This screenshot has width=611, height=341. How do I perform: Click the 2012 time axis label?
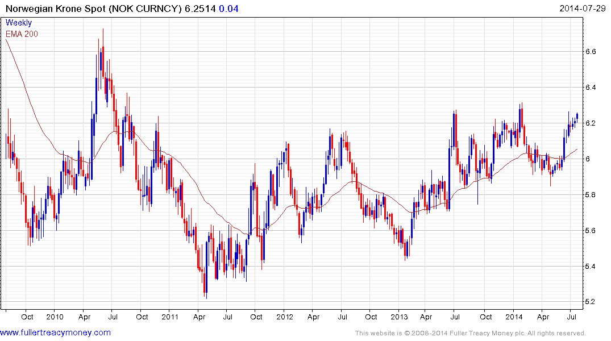coord(284,317)
